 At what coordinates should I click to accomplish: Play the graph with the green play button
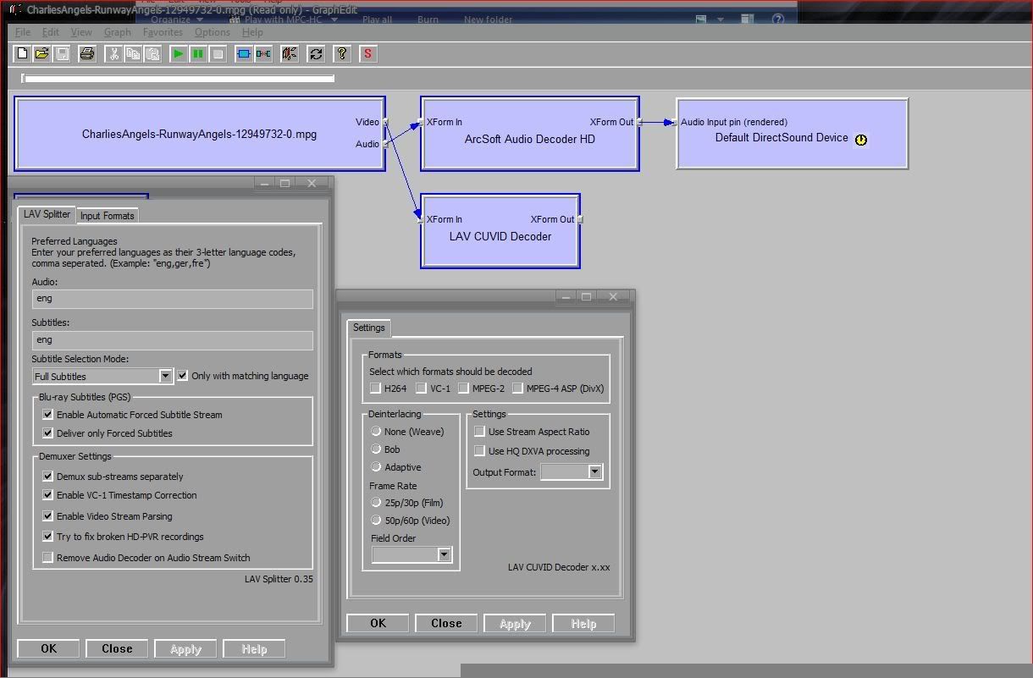point(178,54)
